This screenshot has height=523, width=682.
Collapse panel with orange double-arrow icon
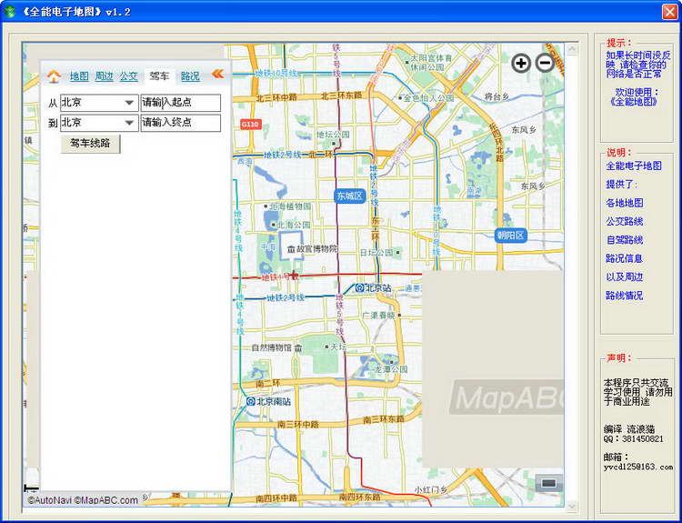(218, 74)
